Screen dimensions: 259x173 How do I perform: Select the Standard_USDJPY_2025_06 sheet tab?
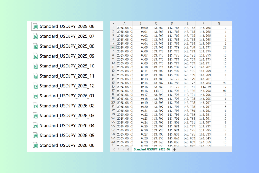click(x=152, y=149)
